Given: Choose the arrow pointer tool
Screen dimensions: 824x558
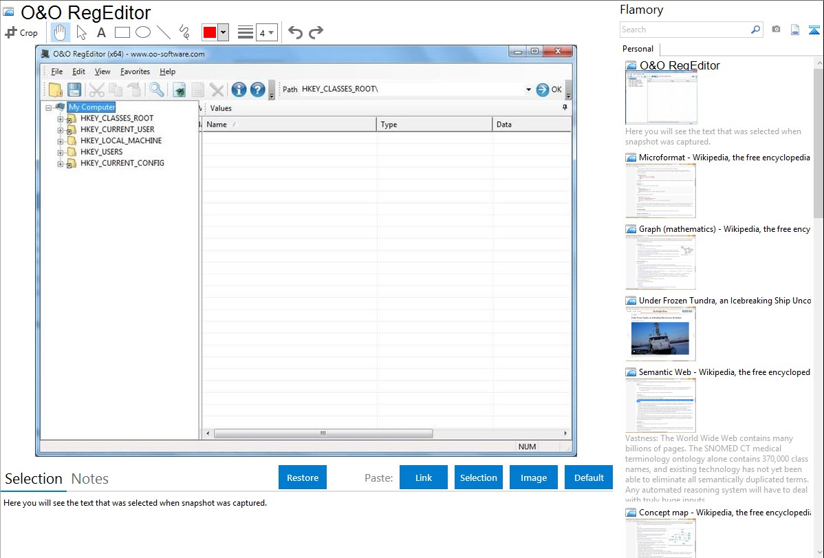Looking at the screenshot, I should tap(81, 32).
